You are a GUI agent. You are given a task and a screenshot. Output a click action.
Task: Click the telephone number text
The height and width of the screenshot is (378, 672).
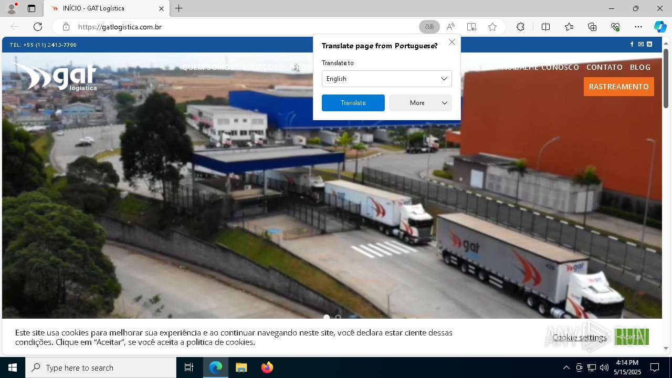pos(43,45)
